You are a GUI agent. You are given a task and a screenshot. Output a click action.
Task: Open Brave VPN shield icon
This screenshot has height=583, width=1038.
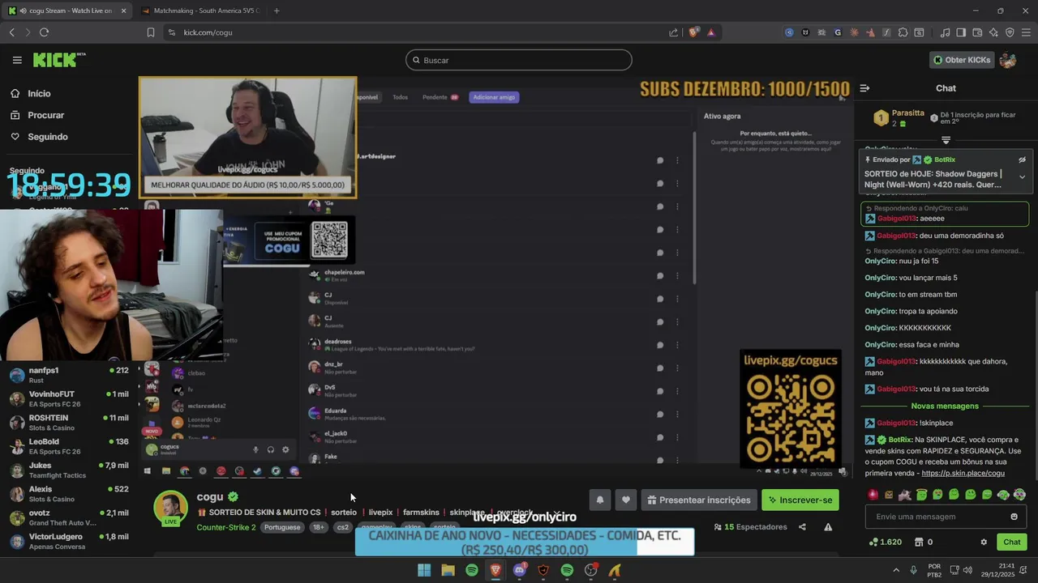[x=1010, y=32]
